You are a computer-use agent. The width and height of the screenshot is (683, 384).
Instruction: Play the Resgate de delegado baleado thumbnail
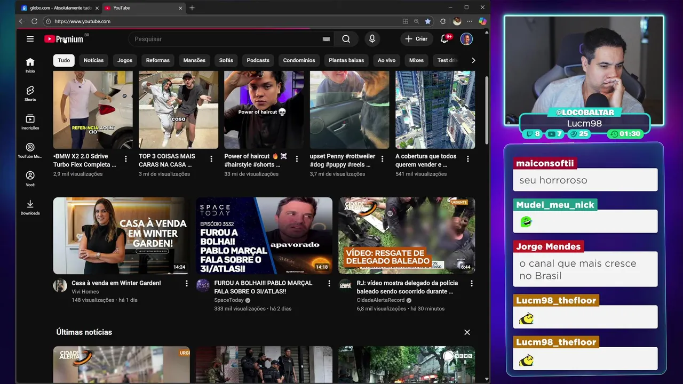click(x=407, y=236)
